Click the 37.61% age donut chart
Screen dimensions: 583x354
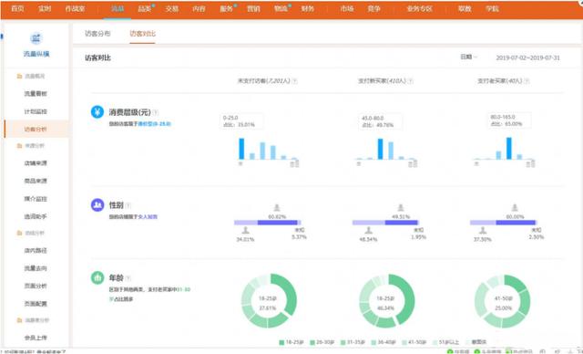pos(270,301)
